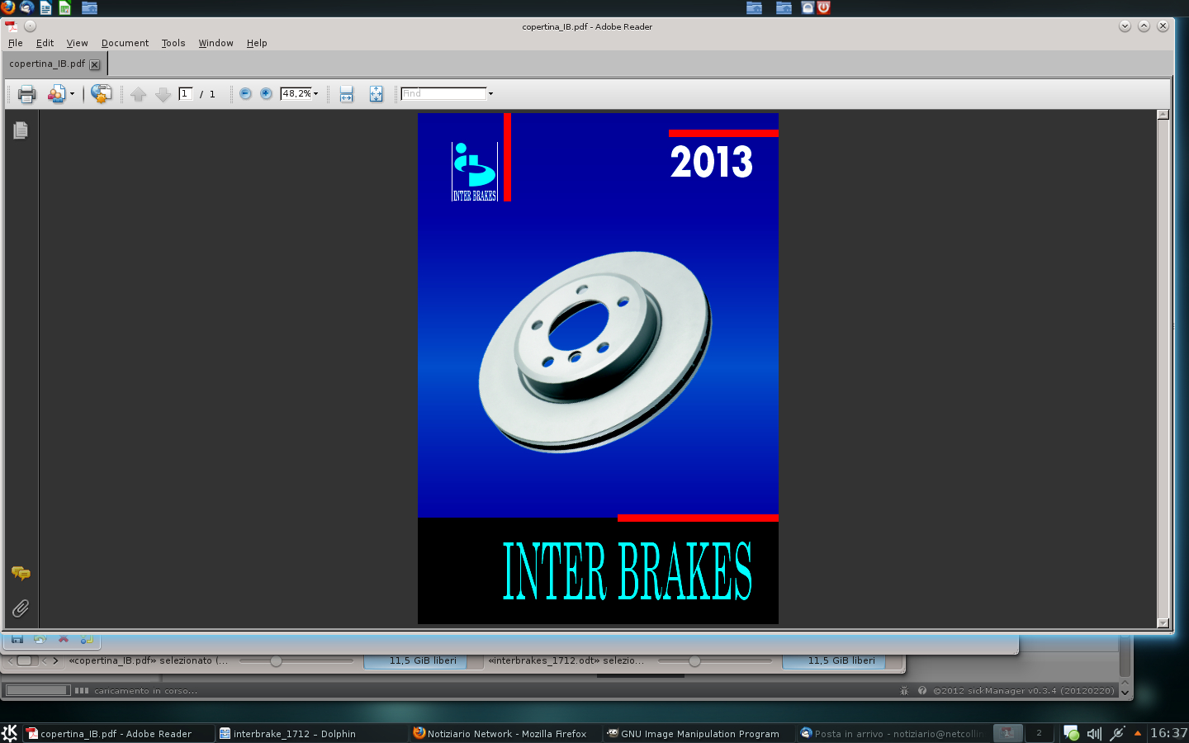Switch to interbrake_1712 - Dolphin taskbar entry
Viewport: 1189px width, 743px height.
(x=310, y=733)
